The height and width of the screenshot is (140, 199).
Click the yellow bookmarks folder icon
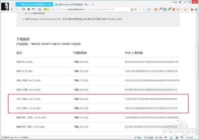[185, 9]
